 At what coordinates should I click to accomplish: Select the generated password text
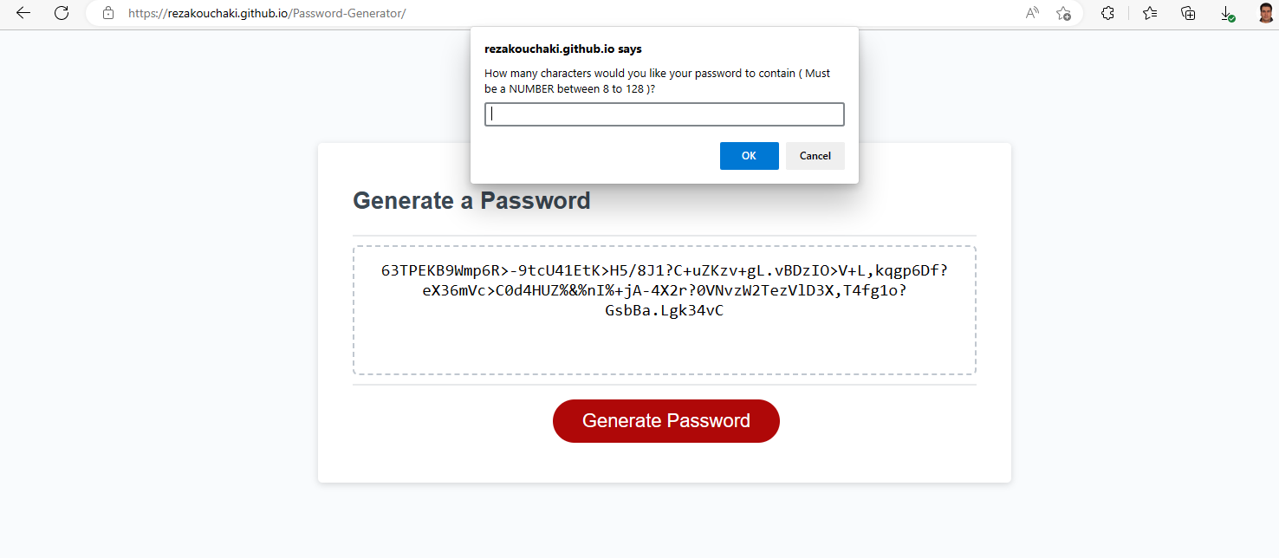point(664,290)
